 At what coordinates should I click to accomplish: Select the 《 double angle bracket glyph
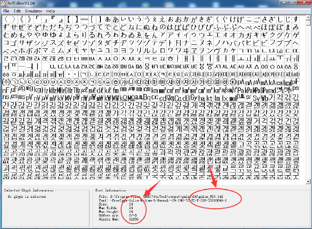22,19
